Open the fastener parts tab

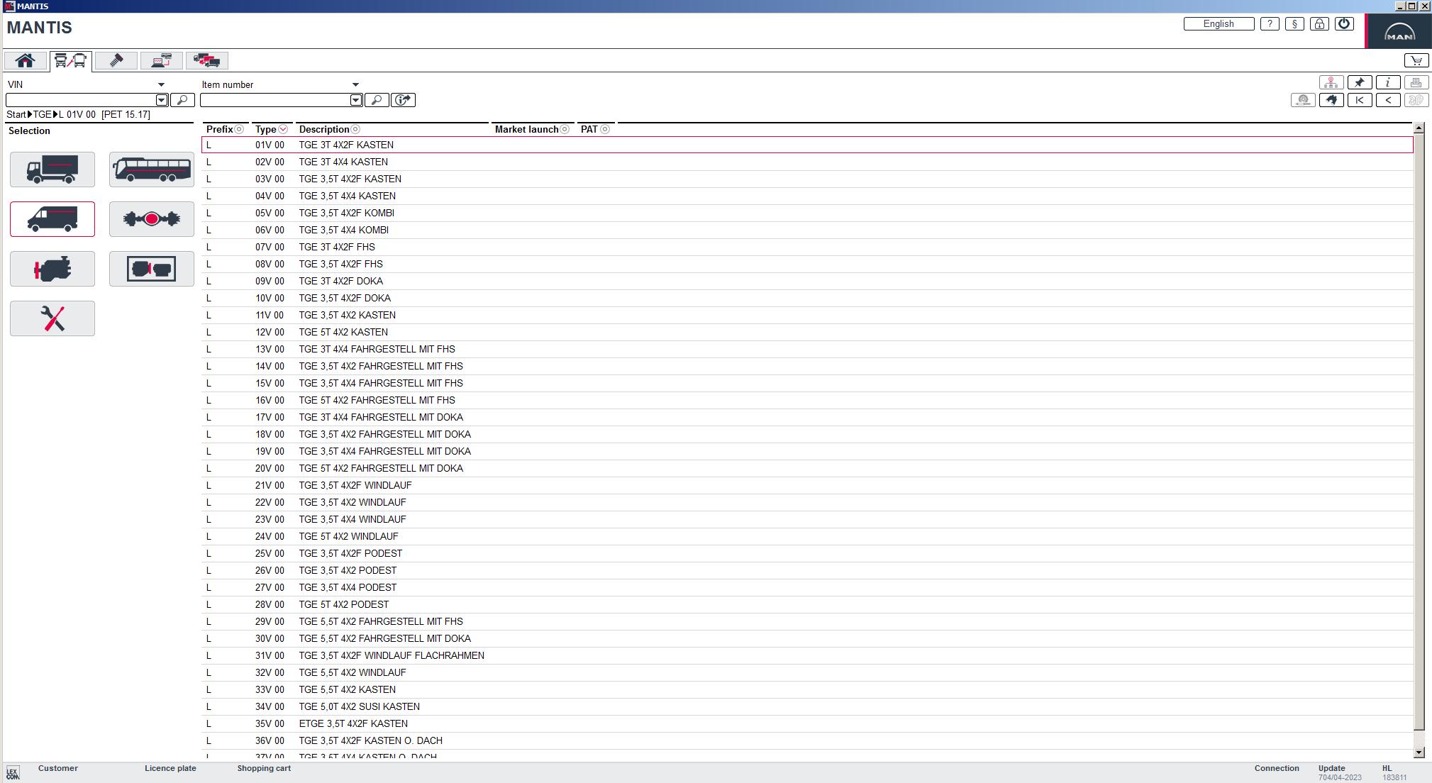pyautogui.click(x=116, y=60)
